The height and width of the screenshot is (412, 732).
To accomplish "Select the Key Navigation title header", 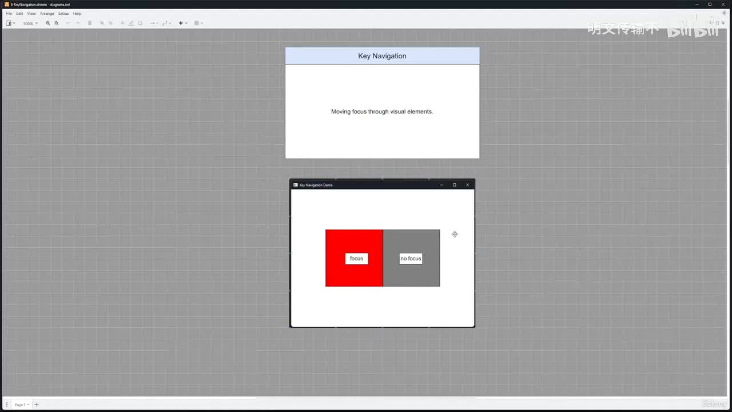I will [382, 56].
